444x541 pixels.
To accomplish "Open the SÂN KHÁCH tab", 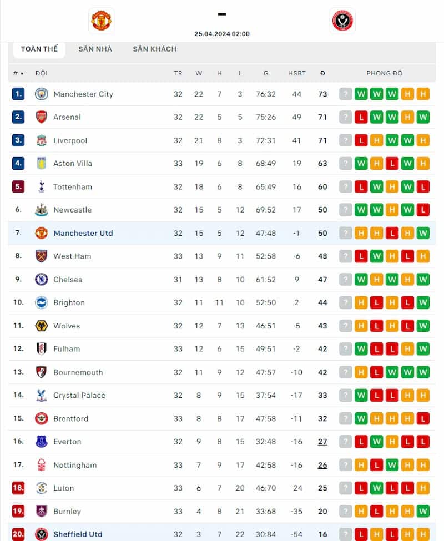I will (154, 49).
